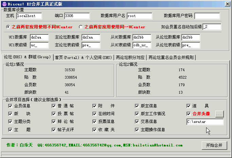The width and height of the screenshot is (232, 158).
Task: Select the same UCenter radio option
Action: click(81, 27)
